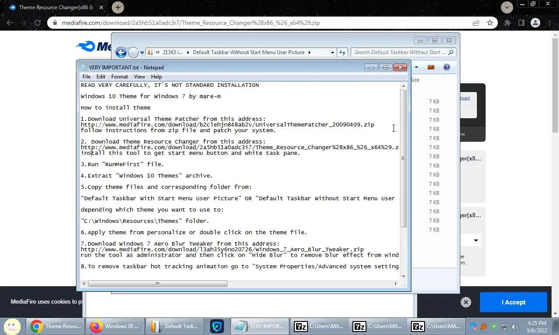Click the 'How to install theme' line
Screen dimensions: 559x335
pos(116,108)
